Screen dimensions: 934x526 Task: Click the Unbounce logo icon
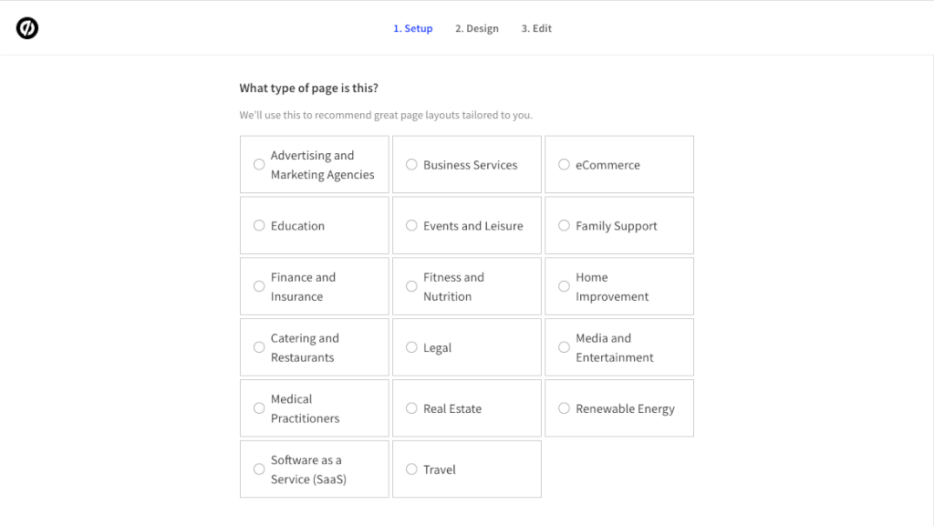pos(26,28)
